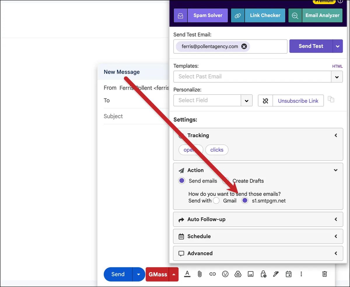Click the broken-link unsubscribe icon
The height and width of the screenshot is (287, 350).
click(x=265, y=101)
